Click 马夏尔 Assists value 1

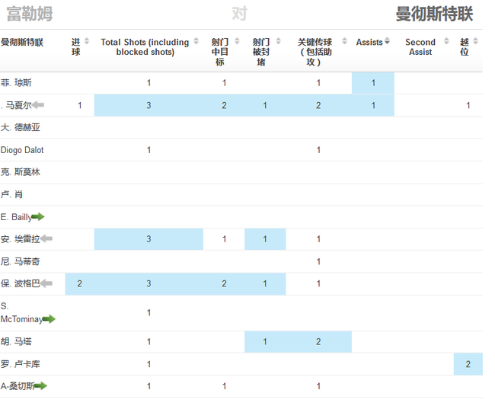click(x=373, y=105)
